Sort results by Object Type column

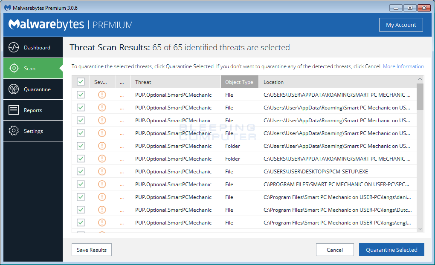click(x=239, y=82)
